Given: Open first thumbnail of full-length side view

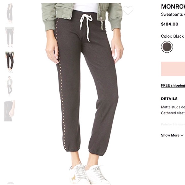Looking at the screenshot, I should click(10, 13).
